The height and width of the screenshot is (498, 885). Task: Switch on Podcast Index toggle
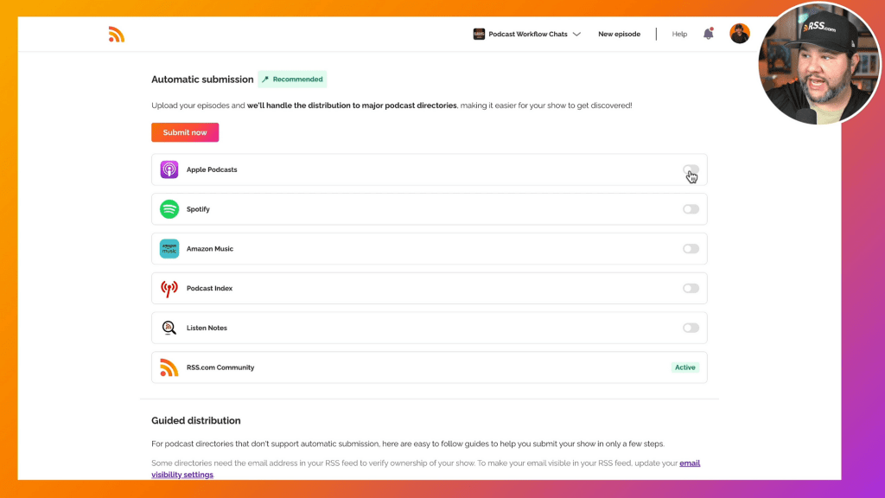click(691, 289)
